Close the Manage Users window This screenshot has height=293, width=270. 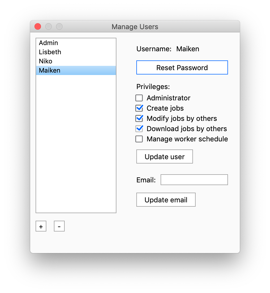[38, 26]
